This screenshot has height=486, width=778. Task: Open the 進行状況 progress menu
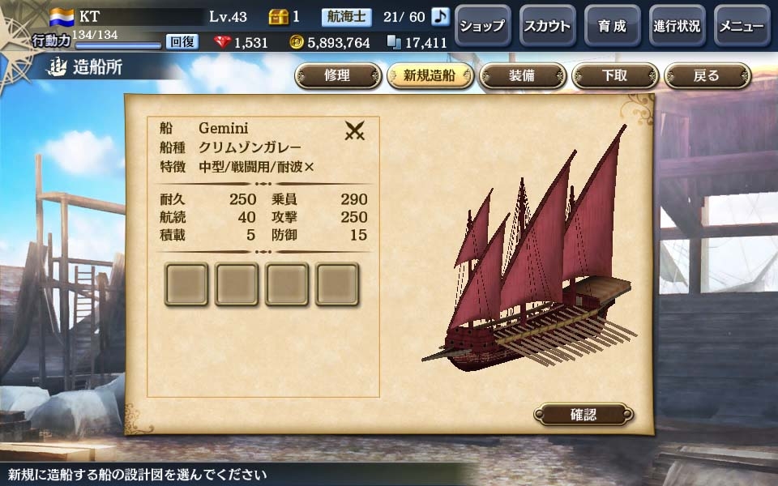678,26
